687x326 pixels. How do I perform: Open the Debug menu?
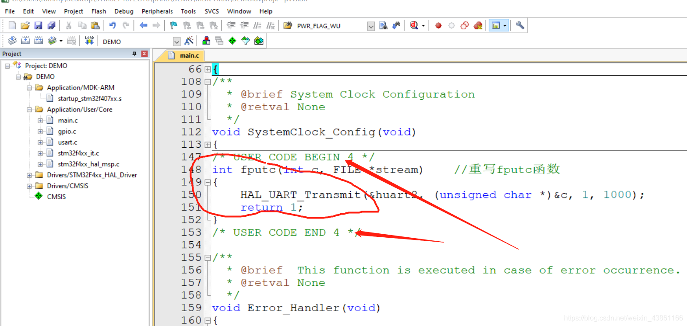point(124,11)
